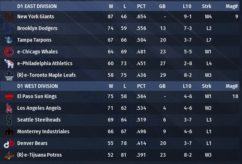The image size is (242, 164).
Task: Click the Philadelphia Athletics elephant logo
Action: [8, 64]
